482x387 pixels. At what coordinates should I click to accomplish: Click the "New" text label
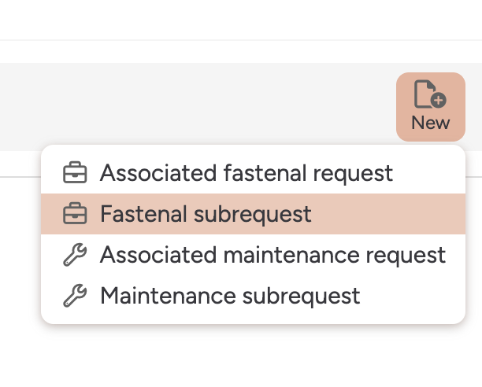tap(431, 123)
